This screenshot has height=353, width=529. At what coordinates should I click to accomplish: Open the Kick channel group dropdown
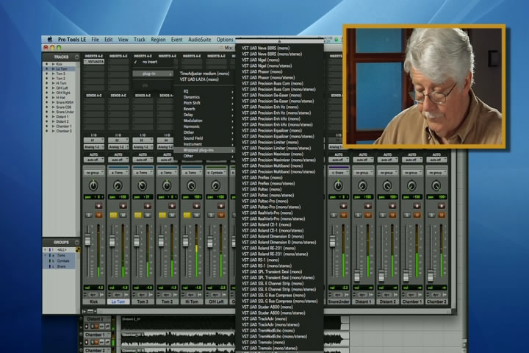pos(93,173)
